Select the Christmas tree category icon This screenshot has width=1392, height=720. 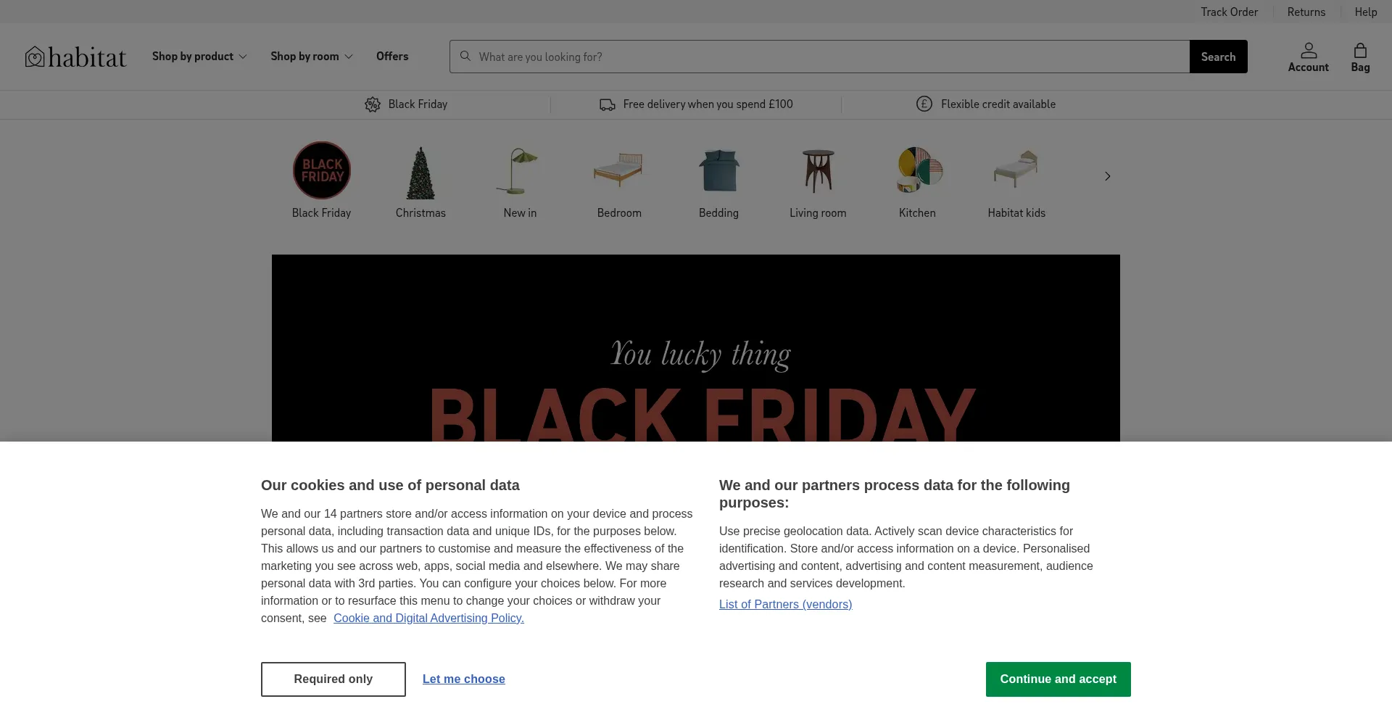point(420,173)
